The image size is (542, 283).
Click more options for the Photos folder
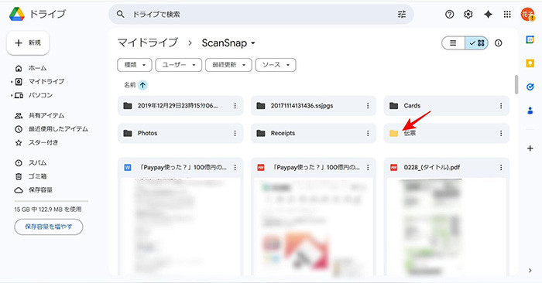pos(235,133)
